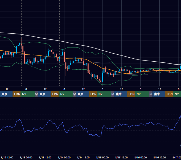This screenshot has height=160, width=181.
Task: Select the 東京 session block above 8/12 12:00
Action: coord(6,94)
